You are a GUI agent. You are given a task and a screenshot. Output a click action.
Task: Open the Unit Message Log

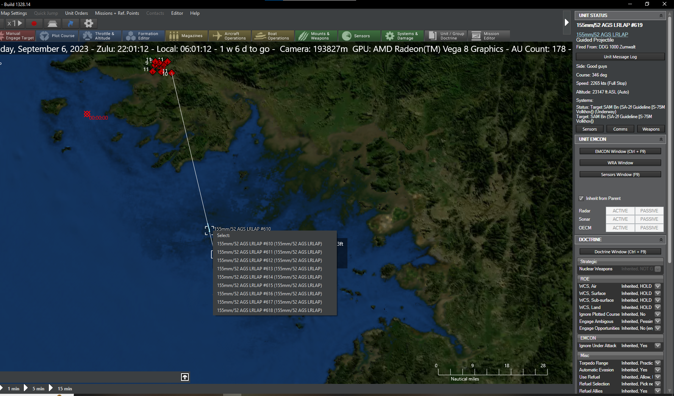620,57
